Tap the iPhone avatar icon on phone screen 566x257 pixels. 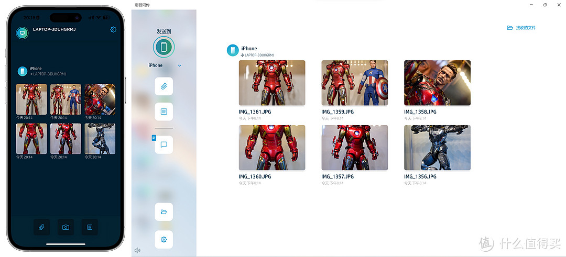click(x=23, y=71)
